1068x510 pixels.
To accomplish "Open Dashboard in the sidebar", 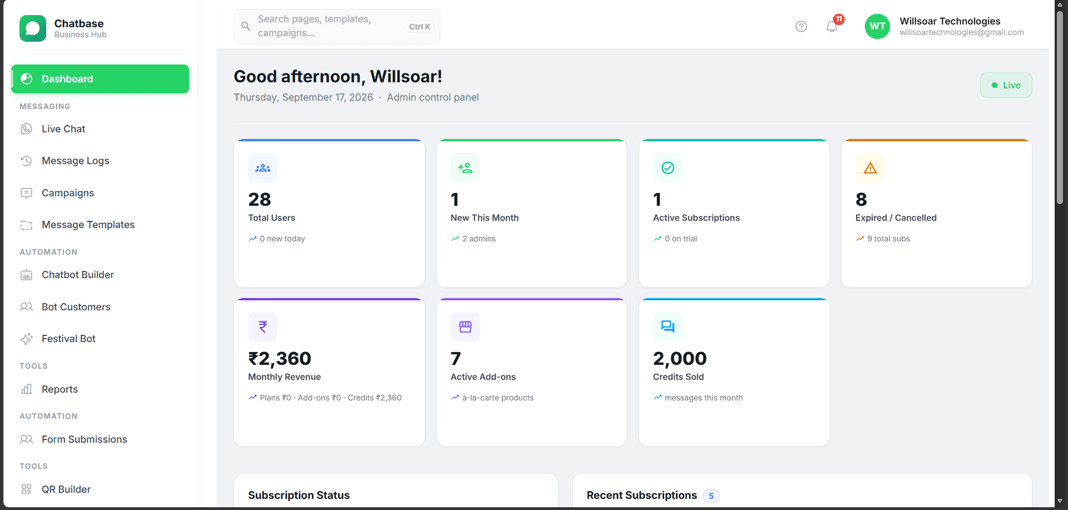I will click(100, 79).
